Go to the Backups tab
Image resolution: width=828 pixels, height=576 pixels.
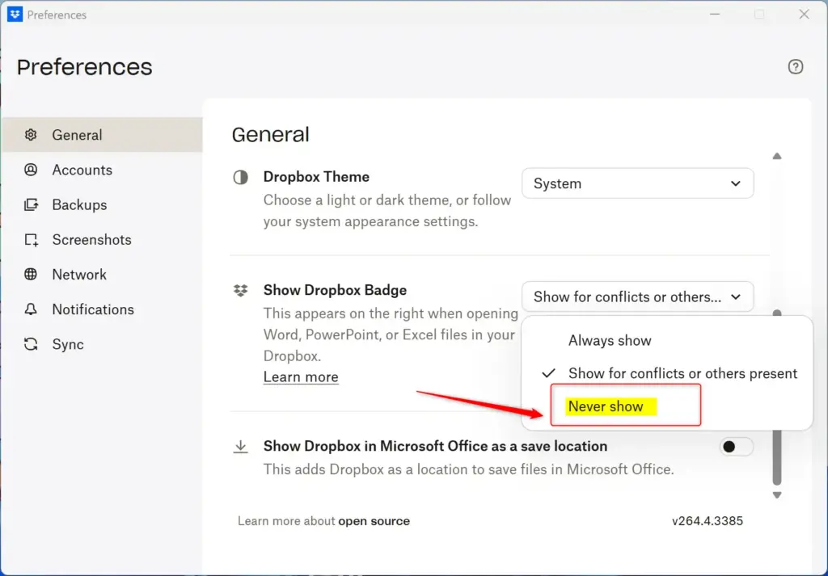click(102, 204)
